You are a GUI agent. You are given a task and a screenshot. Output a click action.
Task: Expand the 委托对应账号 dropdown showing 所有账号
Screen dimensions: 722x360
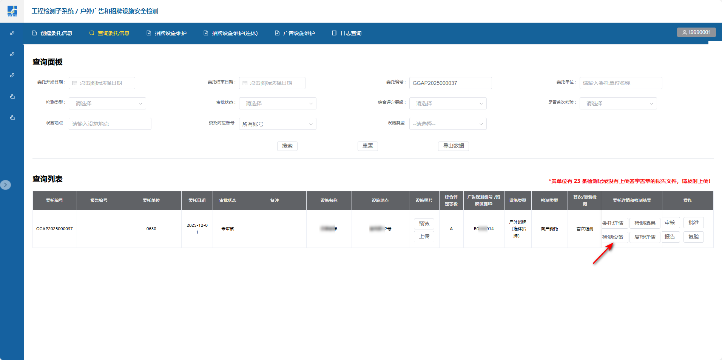pos(278,124)
